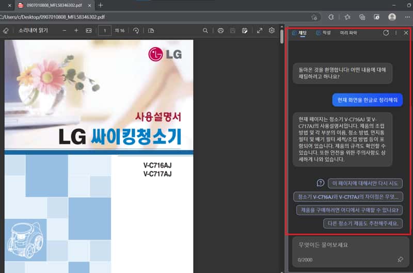
Task: Focus the '무엇이든 물어보세요' chat input
Action: click(x=351, y=252)
